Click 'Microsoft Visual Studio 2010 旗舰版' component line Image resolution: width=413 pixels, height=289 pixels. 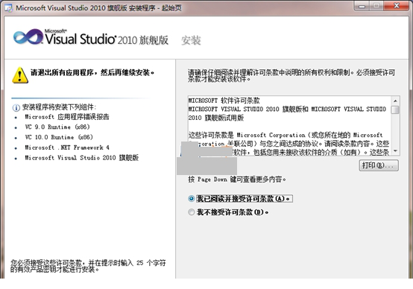pyautogui.click(x=82, y=158)
